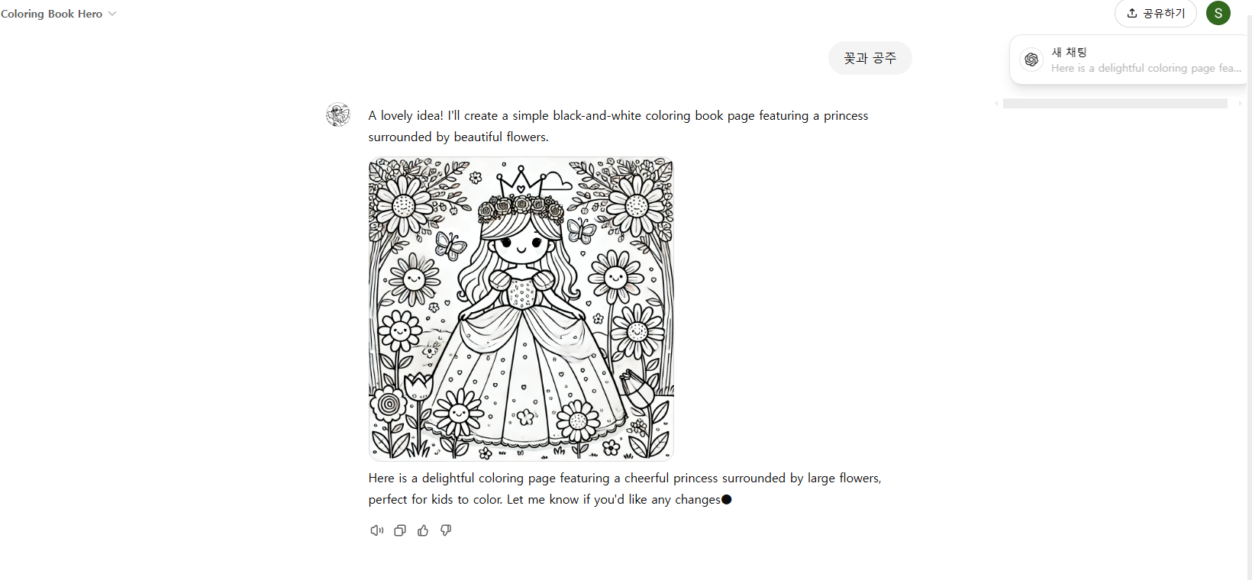Mark the response with thumbs down
This screenshot has width=1252, height=580.
(446, 530)
